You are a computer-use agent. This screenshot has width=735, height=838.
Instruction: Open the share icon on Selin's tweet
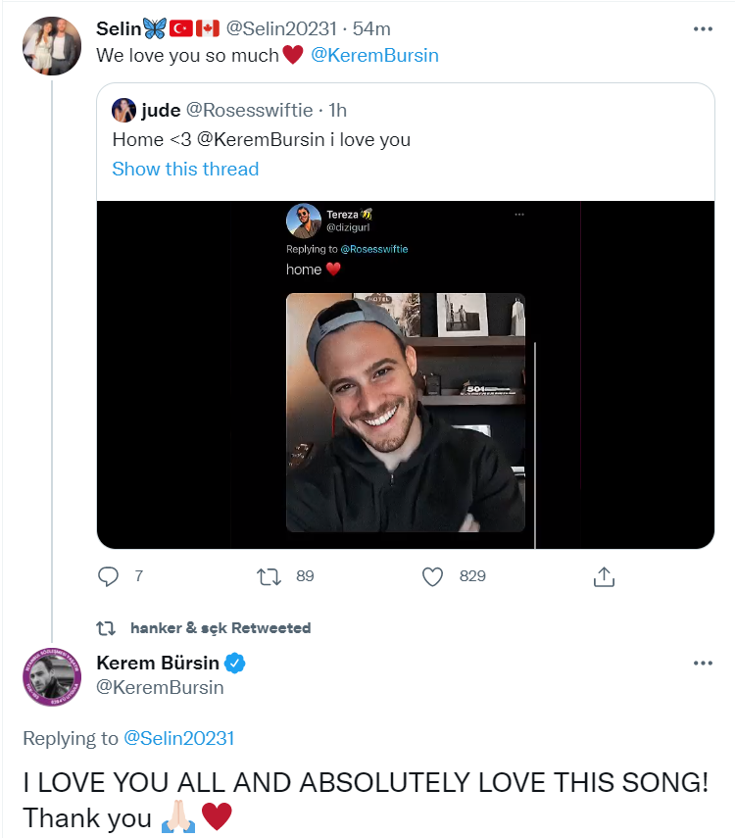click(x=605, y=576)
